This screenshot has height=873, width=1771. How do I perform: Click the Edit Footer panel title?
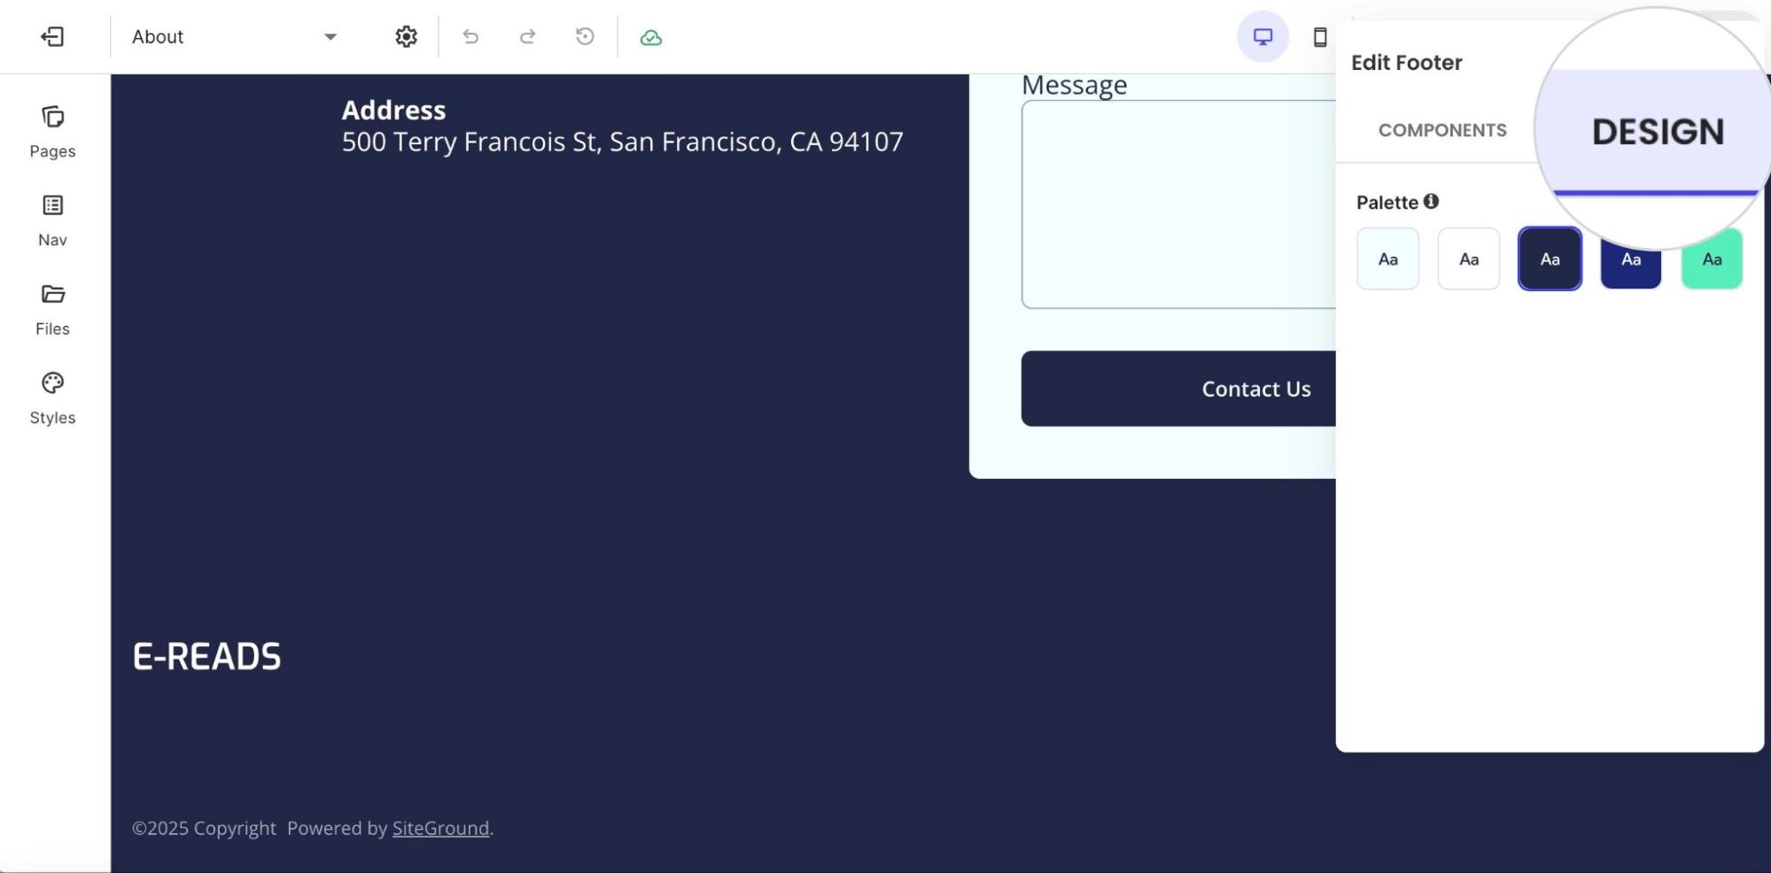coord(1407,63)
